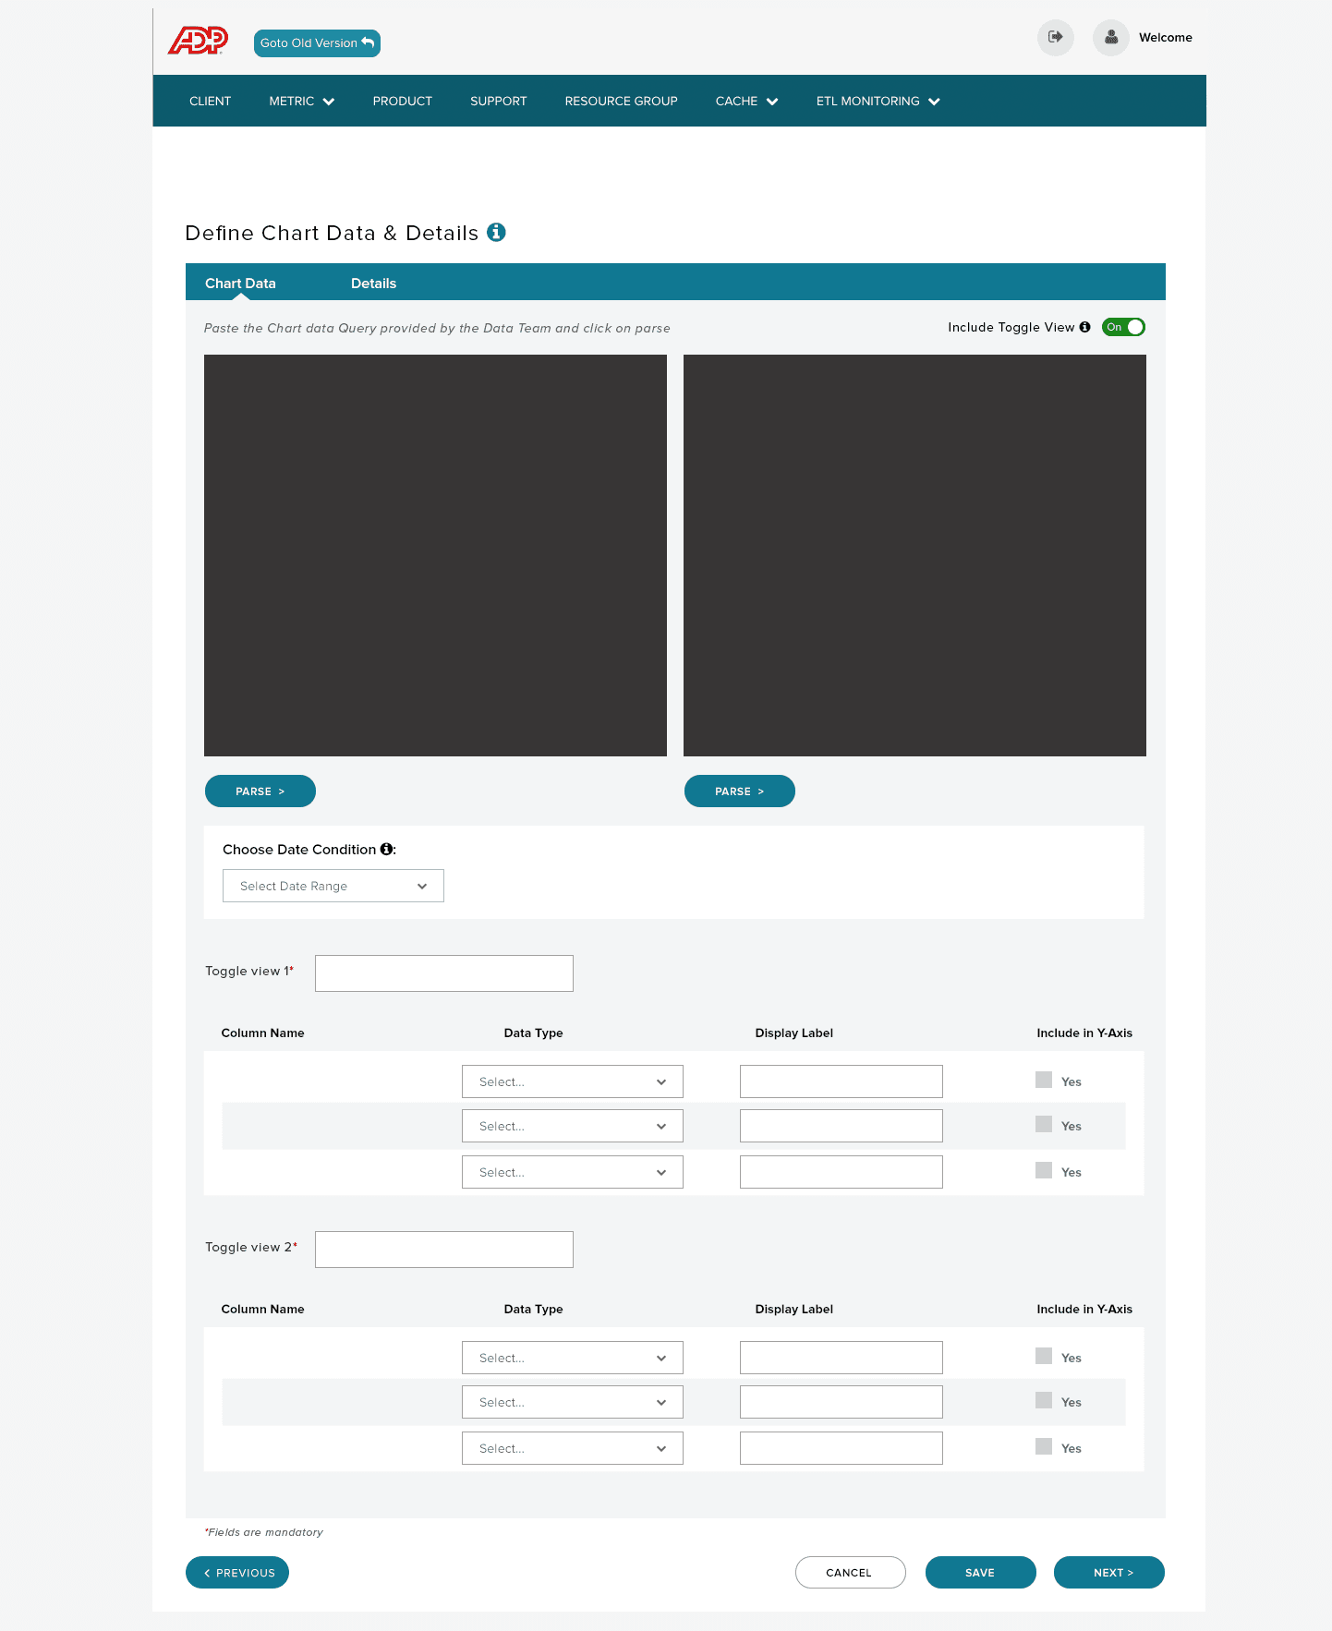Open third Data Type dropdown in Toggle view 1
The width and height of the screenshot is (1332, 1631).
(573, 1172)
